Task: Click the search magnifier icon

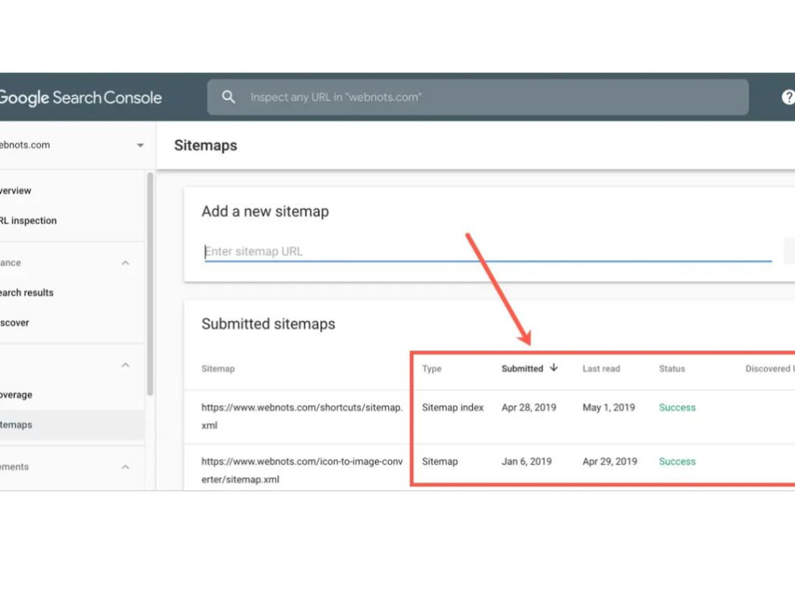Action: tap(229, 97)
